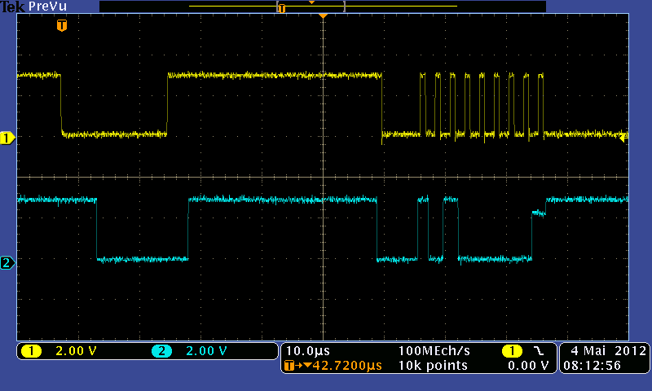Click the 10k points record length readout
Viewport: 652px width, 391px height.
point(433,366)
